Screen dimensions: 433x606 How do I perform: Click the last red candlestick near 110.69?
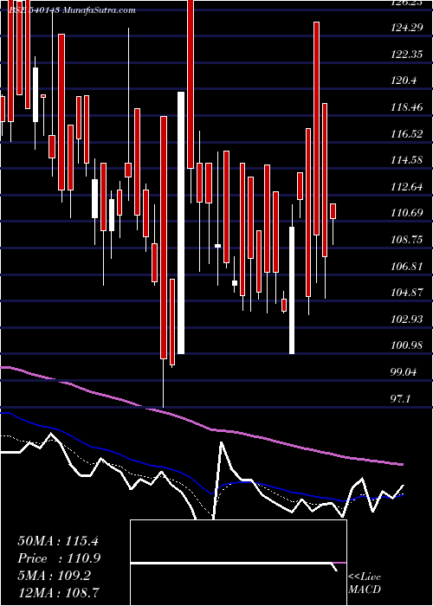pyautogui.click(x=333, y=211)
